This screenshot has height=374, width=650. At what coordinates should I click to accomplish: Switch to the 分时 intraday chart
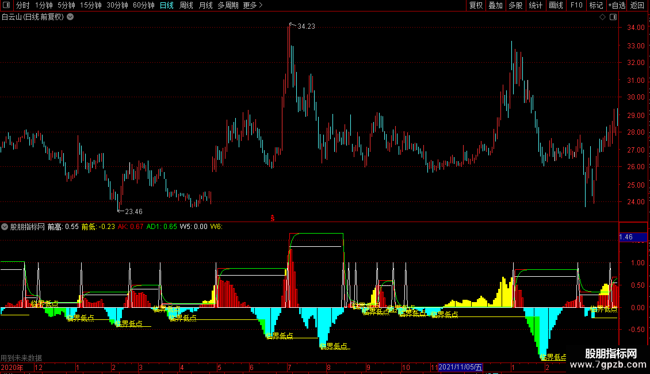tap(23, 5)
